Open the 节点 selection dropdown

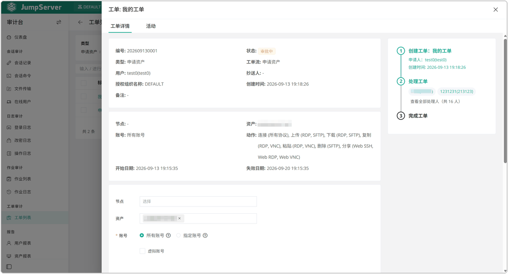pos(198,202)
